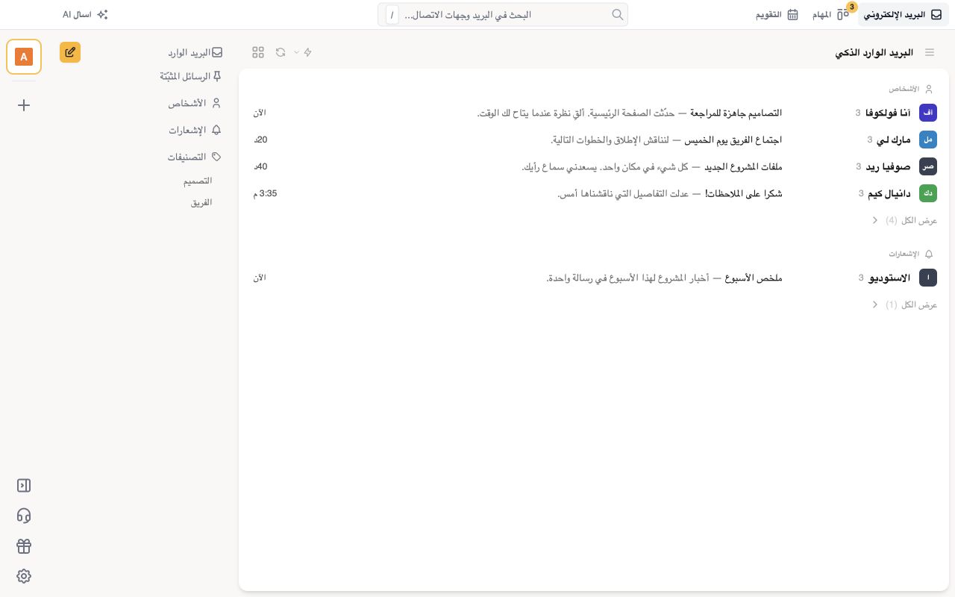
Task: Click صوفيا ريد's dark avatar icon
Action: tap(928, 166)
